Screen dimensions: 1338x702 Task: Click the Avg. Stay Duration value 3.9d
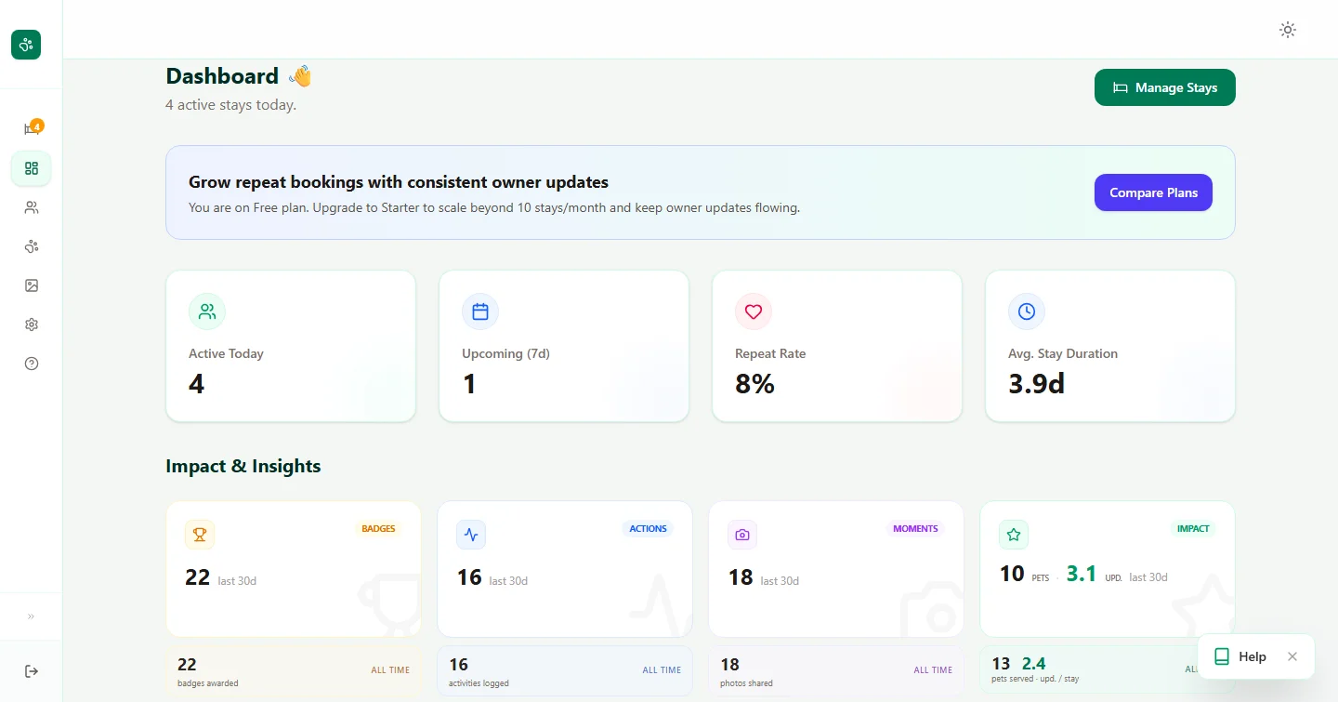point(1036,384)
